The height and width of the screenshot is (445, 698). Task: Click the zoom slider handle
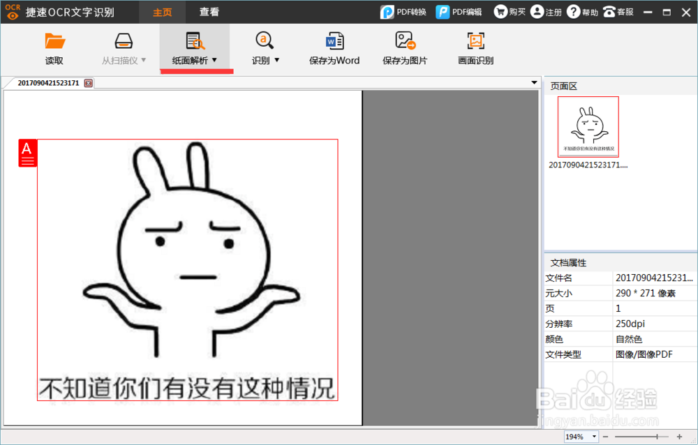tap(657, 437)
